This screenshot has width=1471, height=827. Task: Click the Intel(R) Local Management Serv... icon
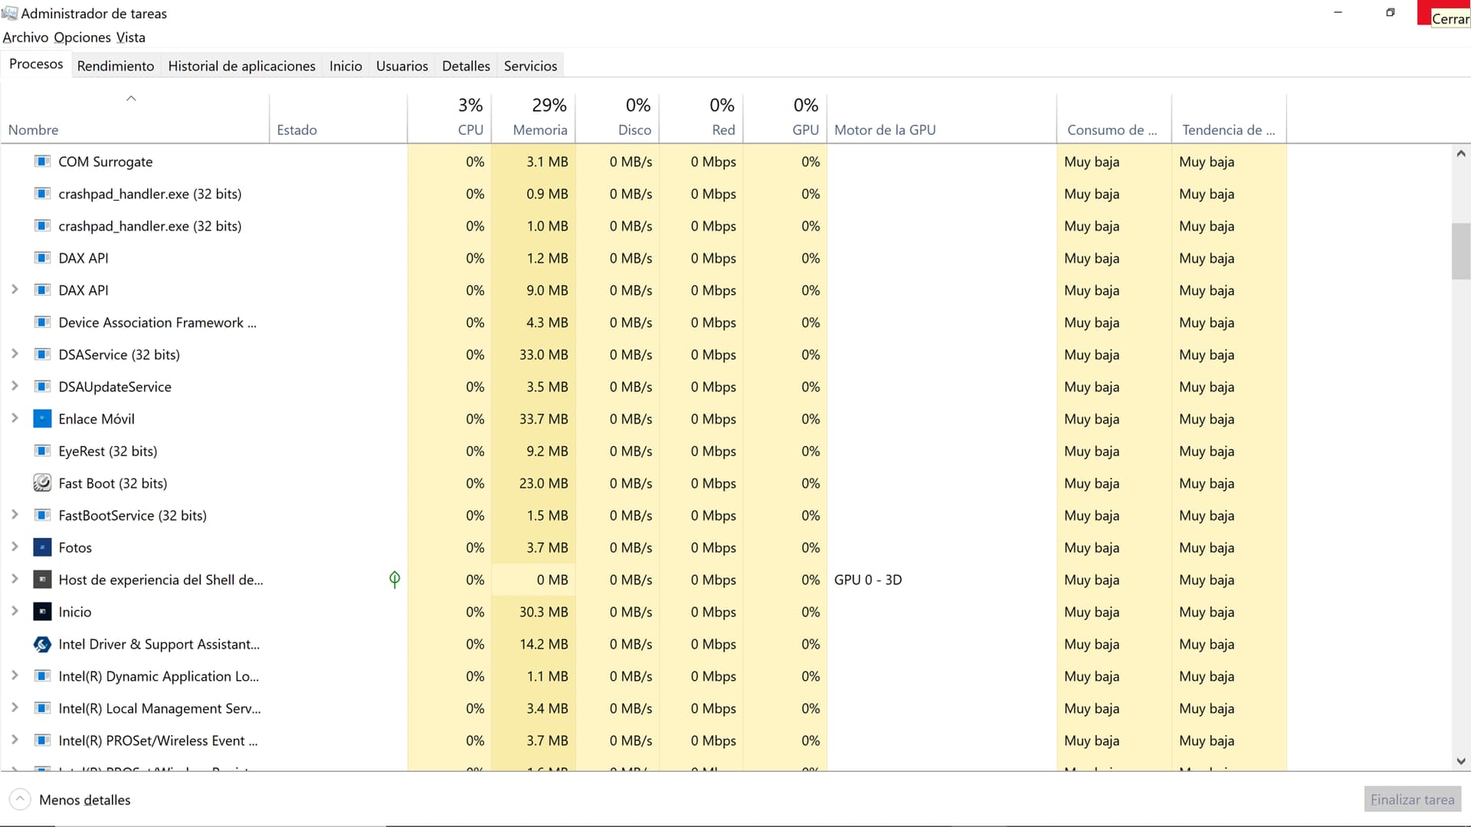(x=42, y=708)
